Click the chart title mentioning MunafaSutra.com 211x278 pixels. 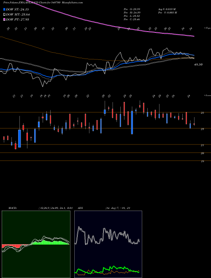point(43,3)
